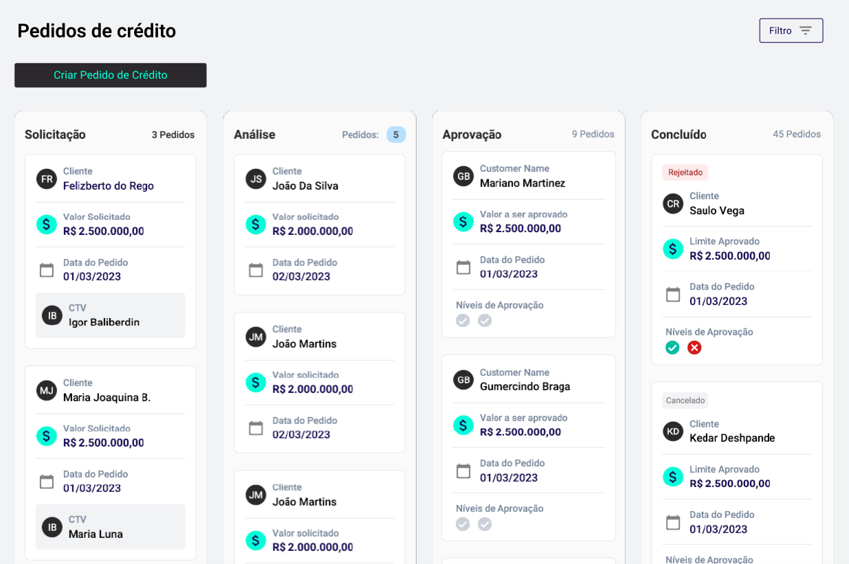Click MJ avatar of Maria Joaquina B.
Image resolution: width=849 pixels, height=564 pixels.
pyautogui.click(x=47, y=390)
